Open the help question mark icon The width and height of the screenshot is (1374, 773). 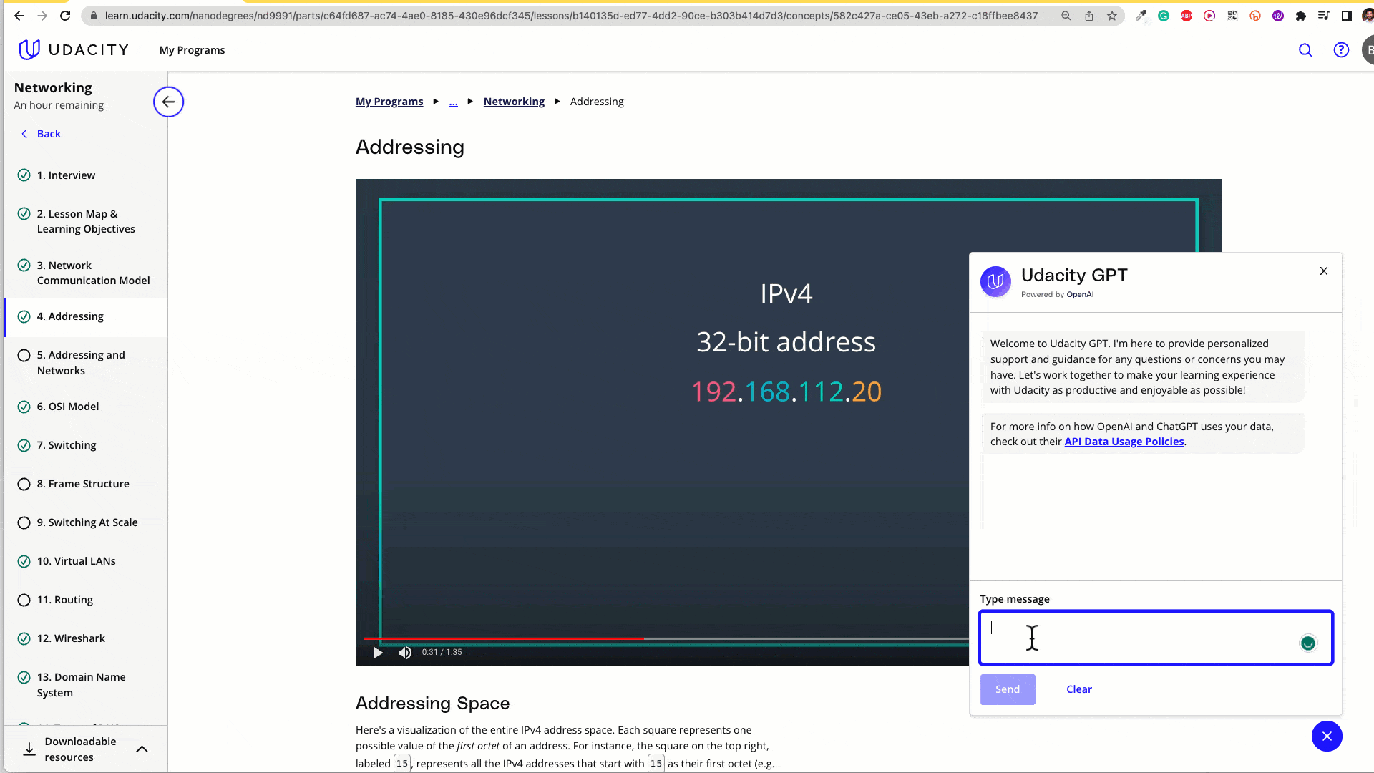click(x=1341, y=50)
